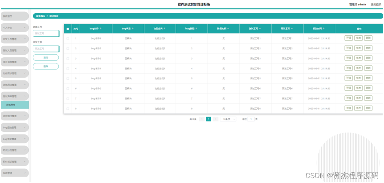
Task: Open the 10条/页 page size dropdown
Action: click(228, 119)
